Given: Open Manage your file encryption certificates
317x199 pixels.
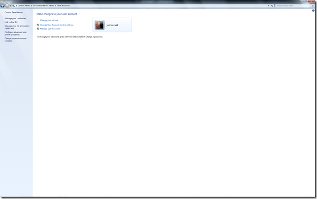Looking at the screenshot, I should [x=17, y=27].
